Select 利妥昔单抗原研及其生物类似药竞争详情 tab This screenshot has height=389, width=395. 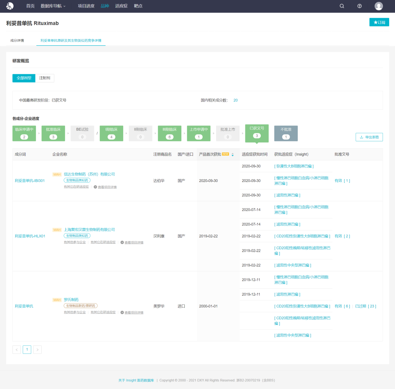click(x=71, y=41)
